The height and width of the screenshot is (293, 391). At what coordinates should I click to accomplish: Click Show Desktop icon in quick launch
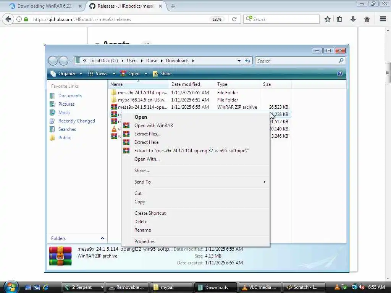[x=27, y=287]
